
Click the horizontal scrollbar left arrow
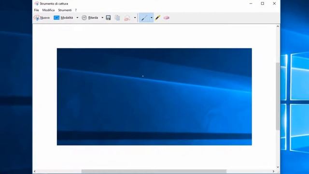click(35, 172)
